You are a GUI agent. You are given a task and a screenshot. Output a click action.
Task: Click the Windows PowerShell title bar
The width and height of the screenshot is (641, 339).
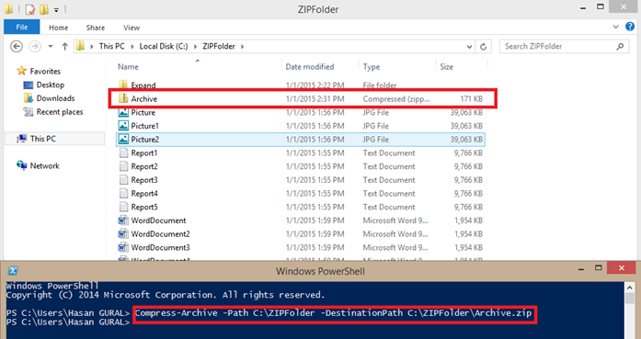[320, 271]
